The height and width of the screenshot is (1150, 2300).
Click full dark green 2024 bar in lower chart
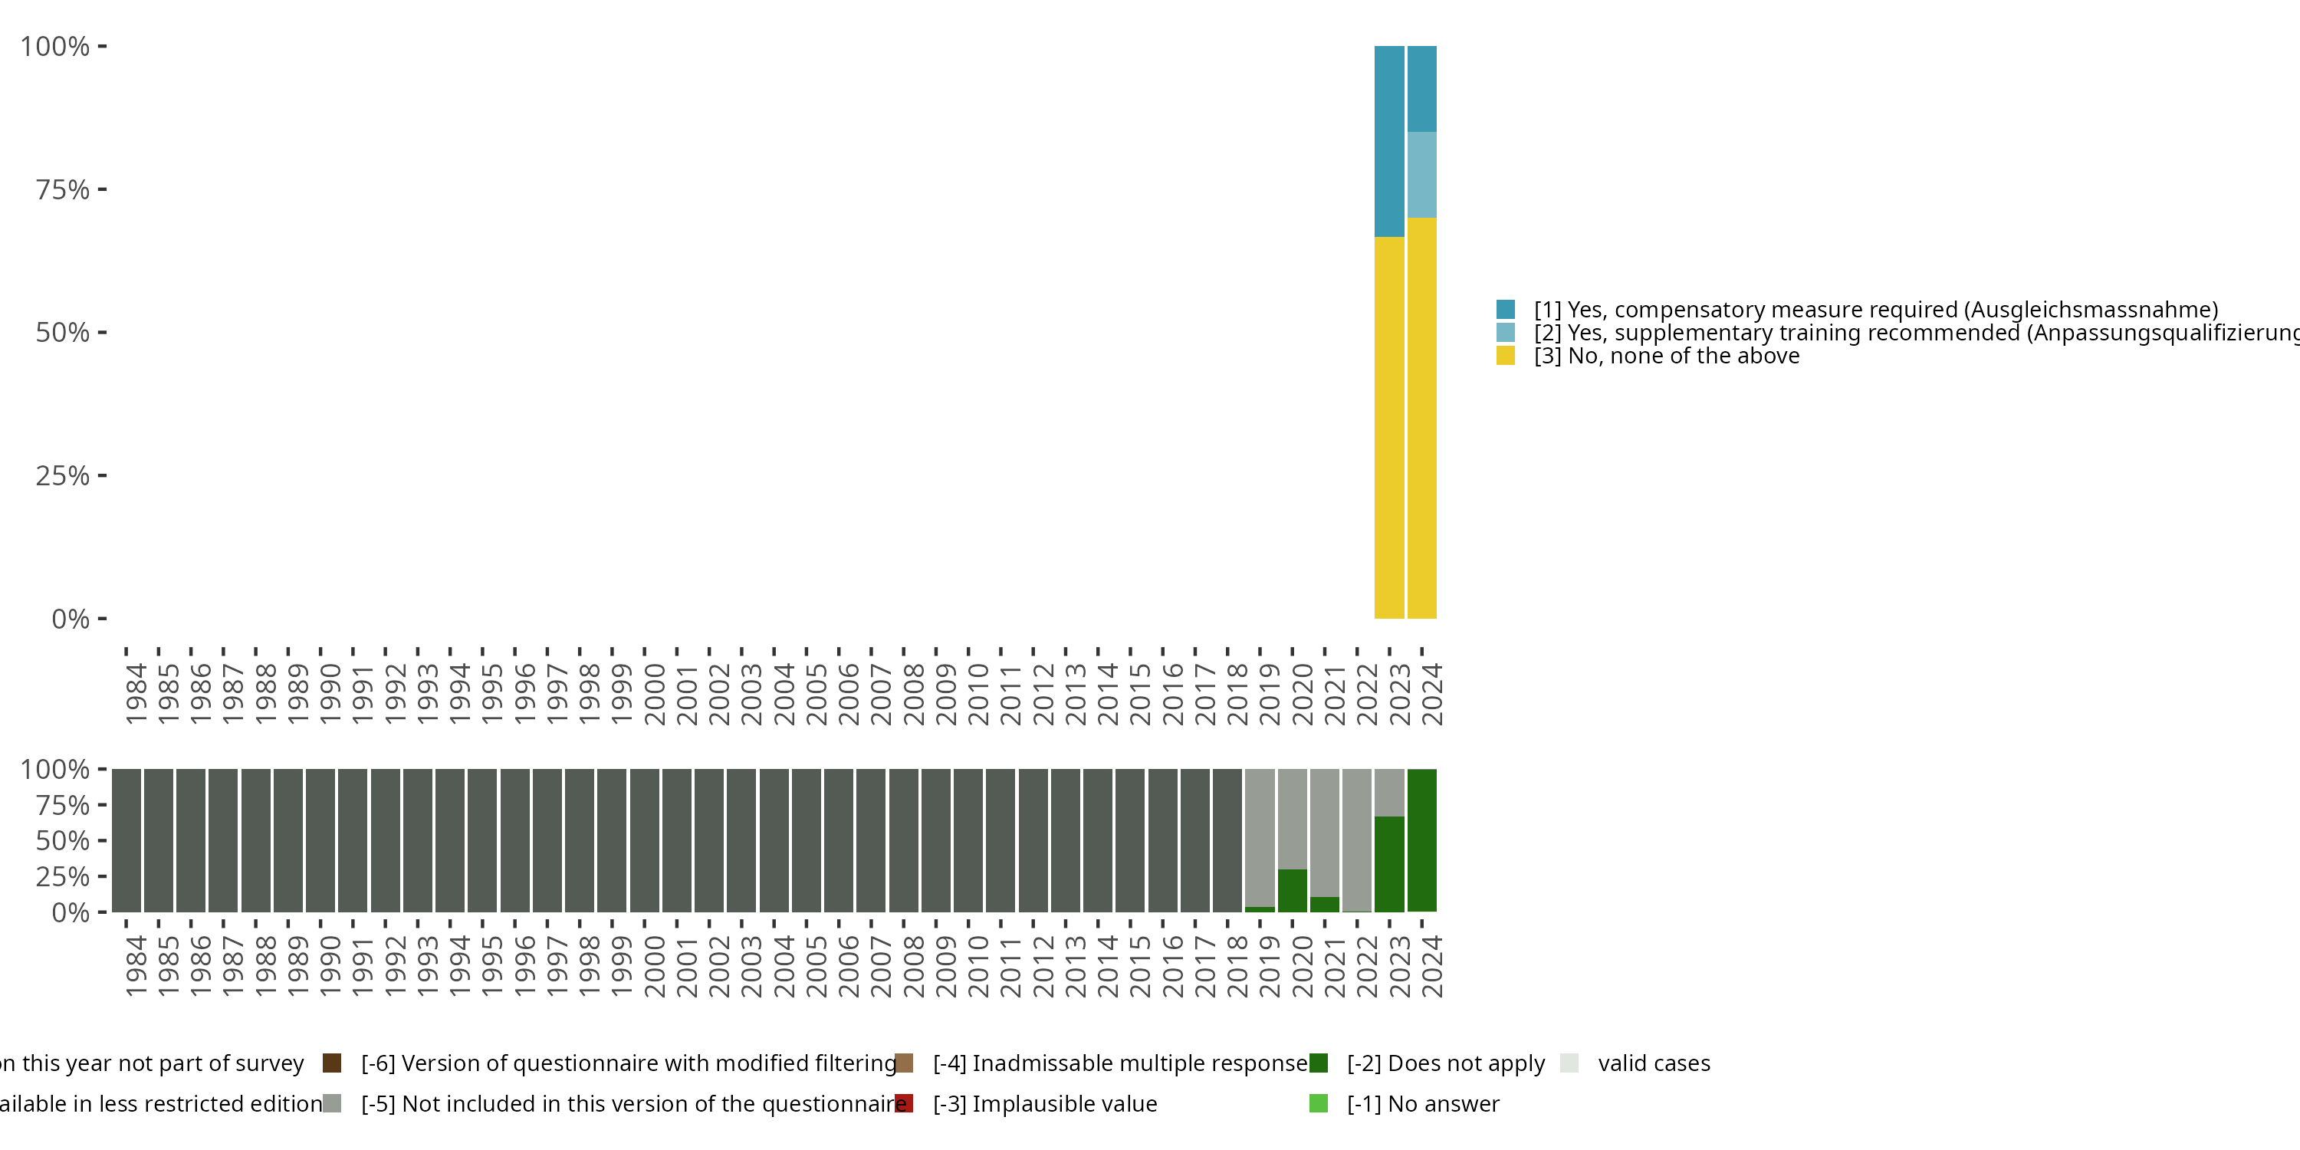pos(1421,840)
